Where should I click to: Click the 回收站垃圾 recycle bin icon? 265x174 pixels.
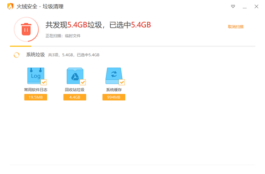pyautogui.click(x=75, y=76)
